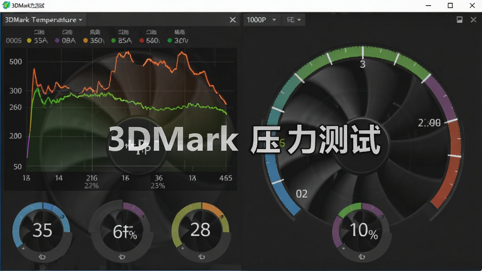Close the 3DMark Temperature panel
482x271 pixels.
pyautogui.click(x=233, y=20)
